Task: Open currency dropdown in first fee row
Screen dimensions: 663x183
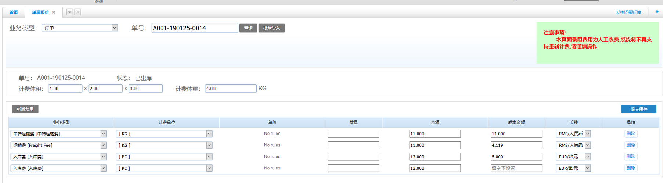Action: [588, 134]
